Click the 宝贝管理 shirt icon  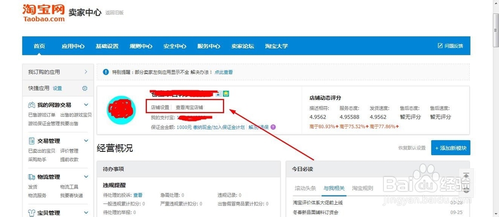[x=31, y=213]
